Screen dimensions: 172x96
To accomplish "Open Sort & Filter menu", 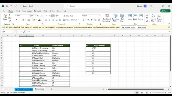I will 153,18.
